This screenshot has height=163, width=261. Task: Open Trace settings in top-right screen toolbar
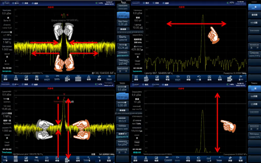(x=209, y=78)
